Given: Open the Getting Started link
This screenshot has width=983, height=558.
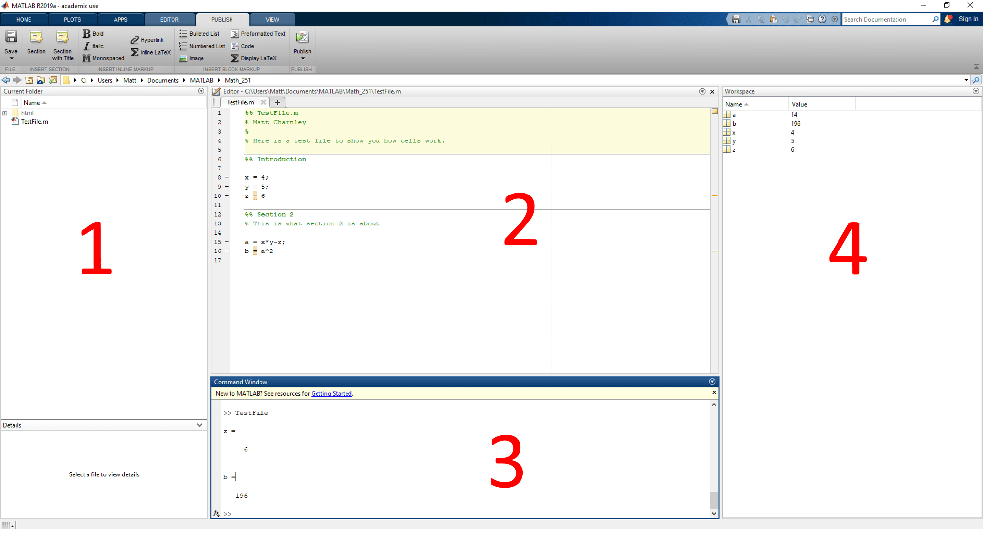Looking at the screenshot, I should click(331, 394).
